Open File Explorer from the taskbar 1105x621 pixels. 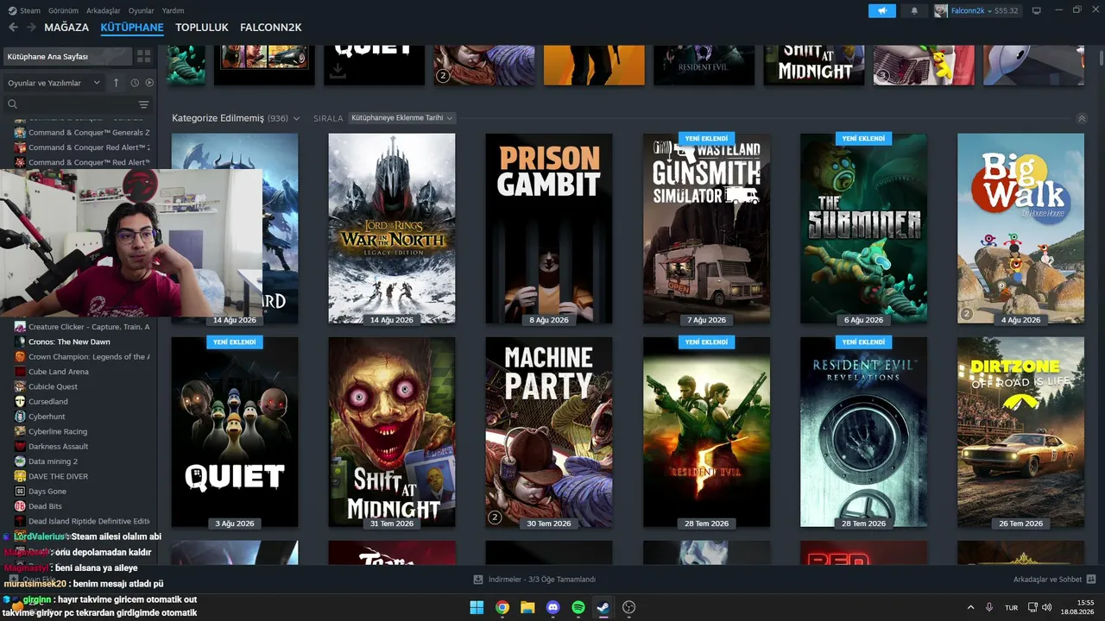click(527, 607)
